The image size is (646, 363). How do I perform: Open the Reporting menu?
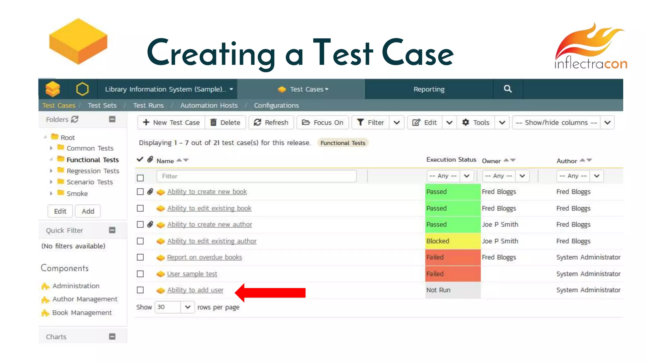(429, 89)
